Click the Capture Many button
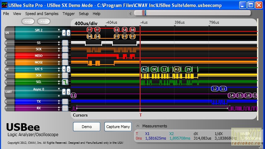 tap(118, 127)
